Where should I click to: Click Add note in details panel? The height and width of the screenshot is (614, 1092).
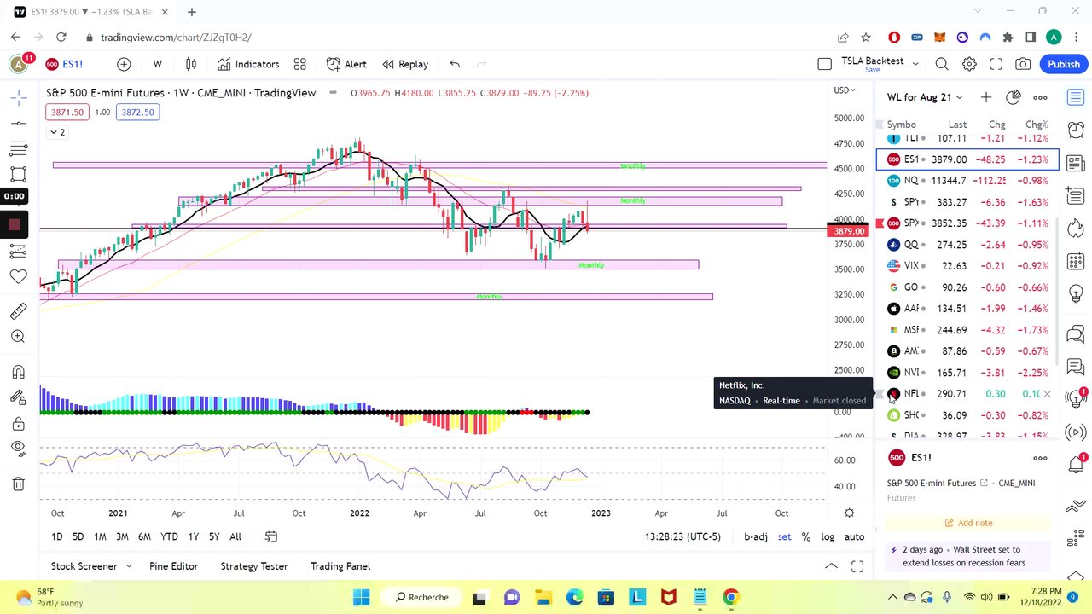coord(967,523)
